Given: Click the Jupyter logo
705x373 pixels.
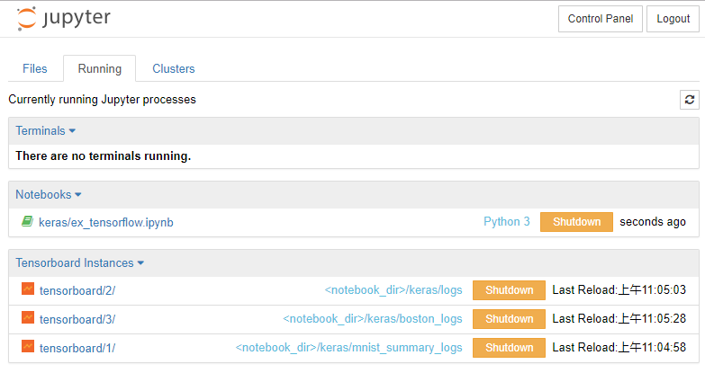Looking at the screenshot, I should (x=63, y=19).
